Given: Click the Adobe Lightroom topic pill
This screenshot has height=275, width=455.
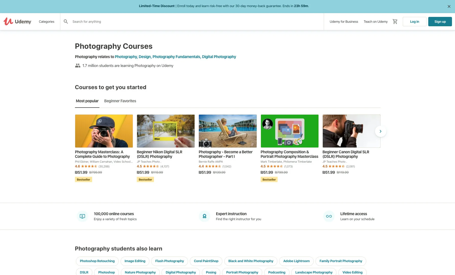Looking at the screenshot, I should click(x=296, y=261).
